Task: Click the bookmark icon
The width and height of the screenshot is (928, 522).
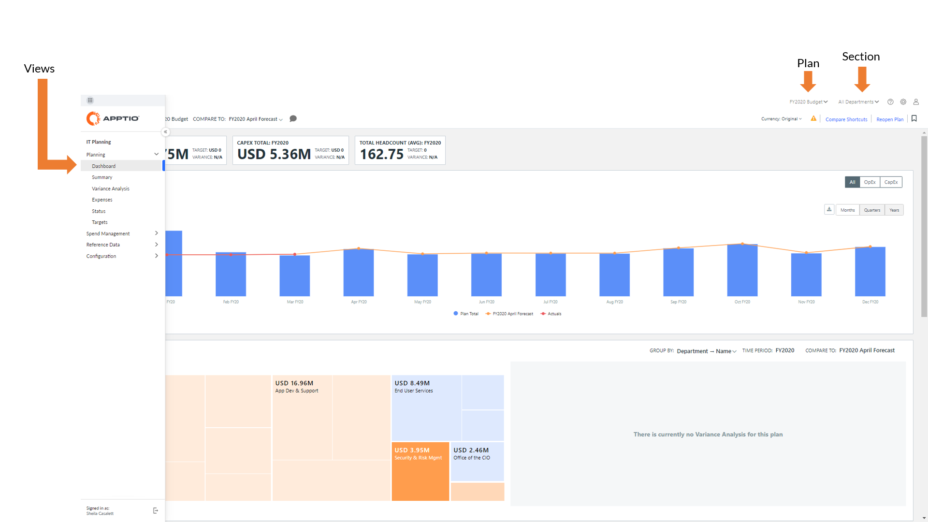Action: [914, 118]
